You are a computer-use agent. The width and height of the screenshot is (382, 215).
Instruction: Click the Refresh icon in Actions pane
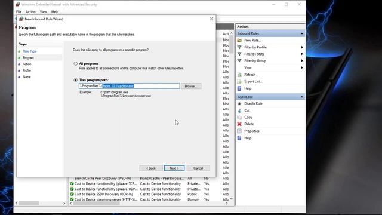pos(239,75)
